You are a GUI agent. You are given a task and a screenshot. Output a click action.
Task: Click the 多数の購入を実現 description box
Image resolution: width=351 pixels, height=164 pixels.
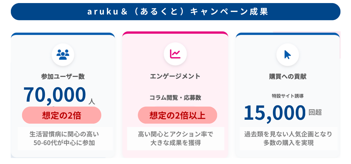(288, 139)
